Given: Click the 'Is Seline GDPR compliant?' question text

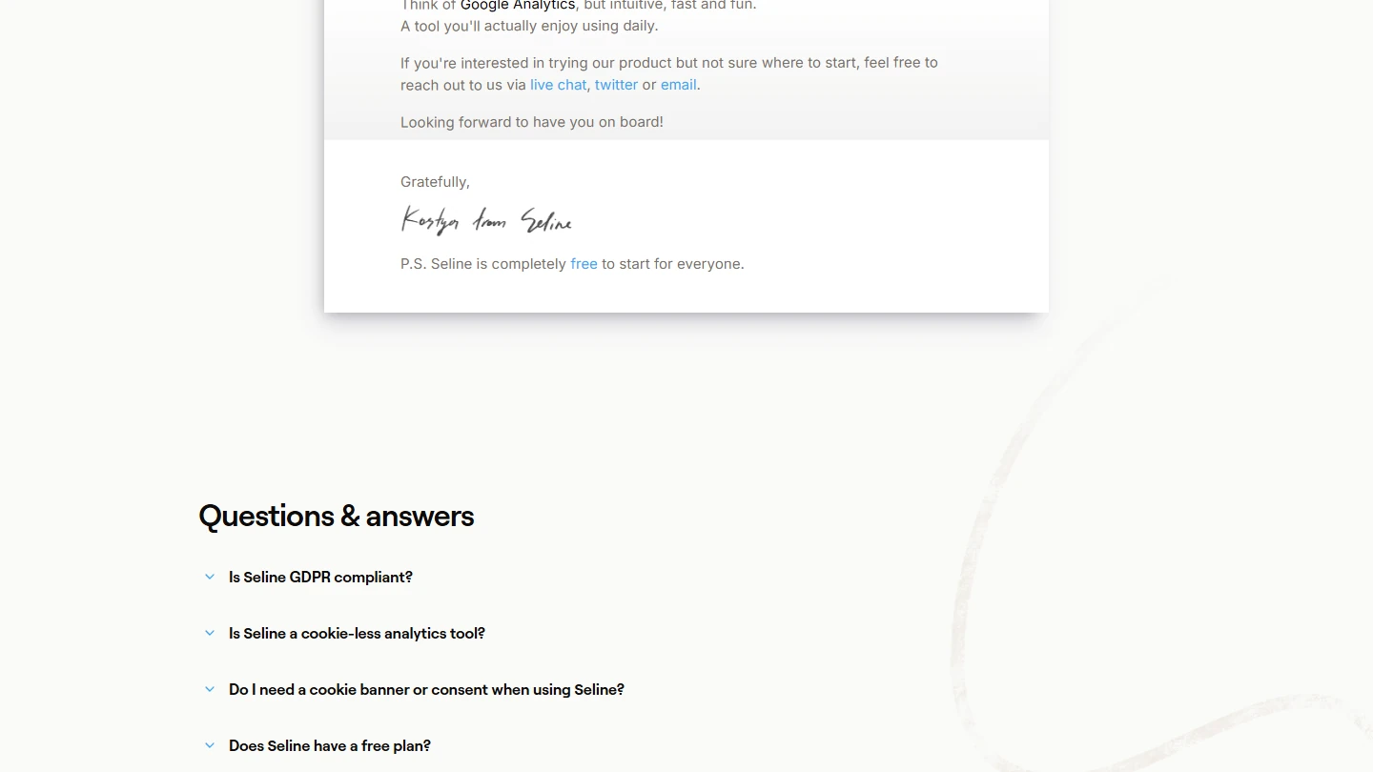Looking at the screenshot, I should 320,577.
